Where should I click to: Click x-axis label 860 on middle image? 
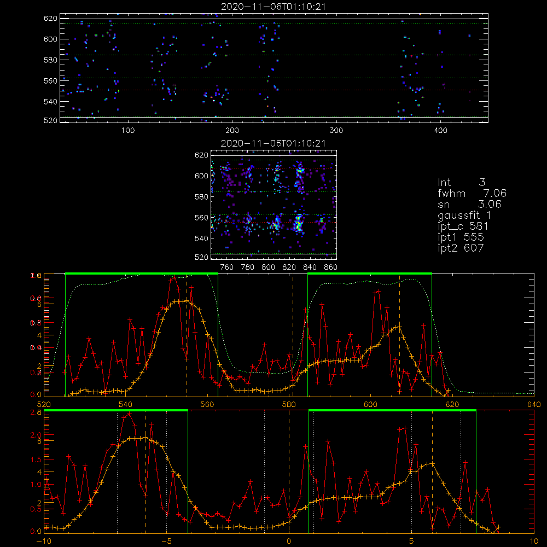(x=331, y=267)
